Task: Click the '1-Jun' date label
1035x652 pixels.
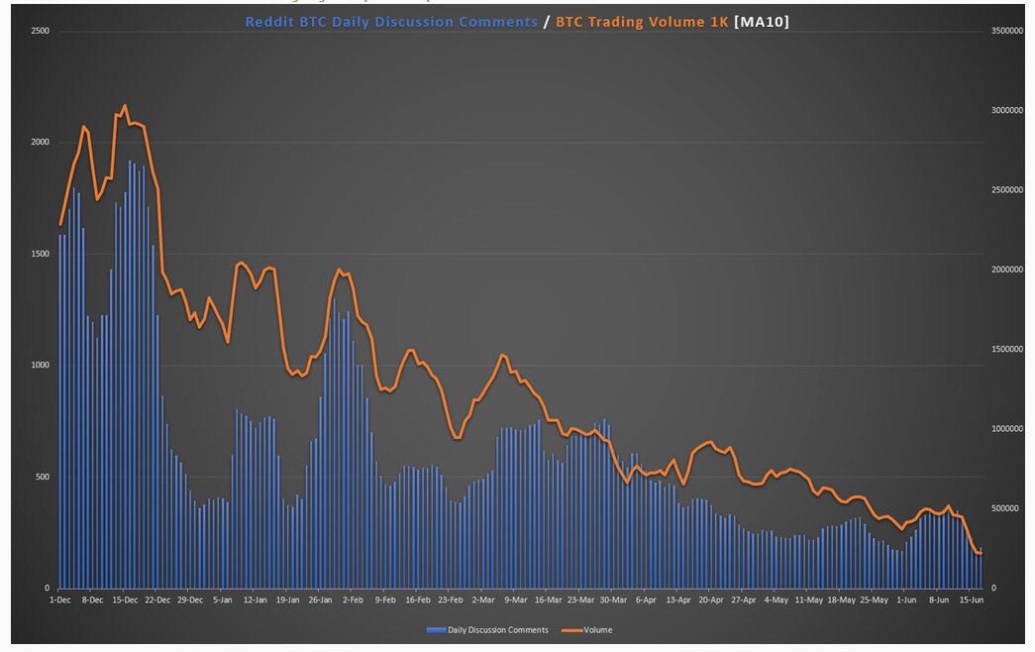Action: click(x=906, y=599)
